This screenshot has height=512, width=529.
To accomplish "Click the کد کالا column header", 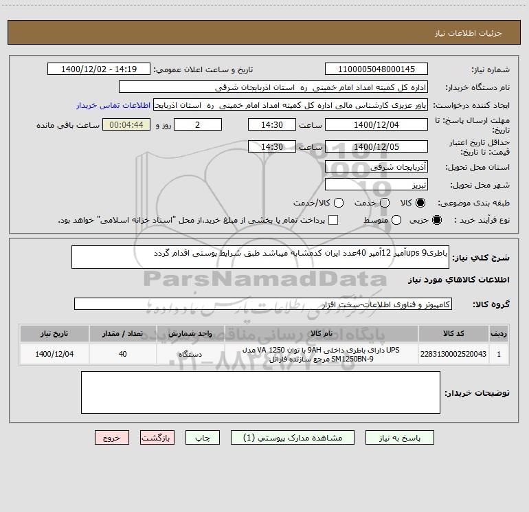I will pos(453,333).
